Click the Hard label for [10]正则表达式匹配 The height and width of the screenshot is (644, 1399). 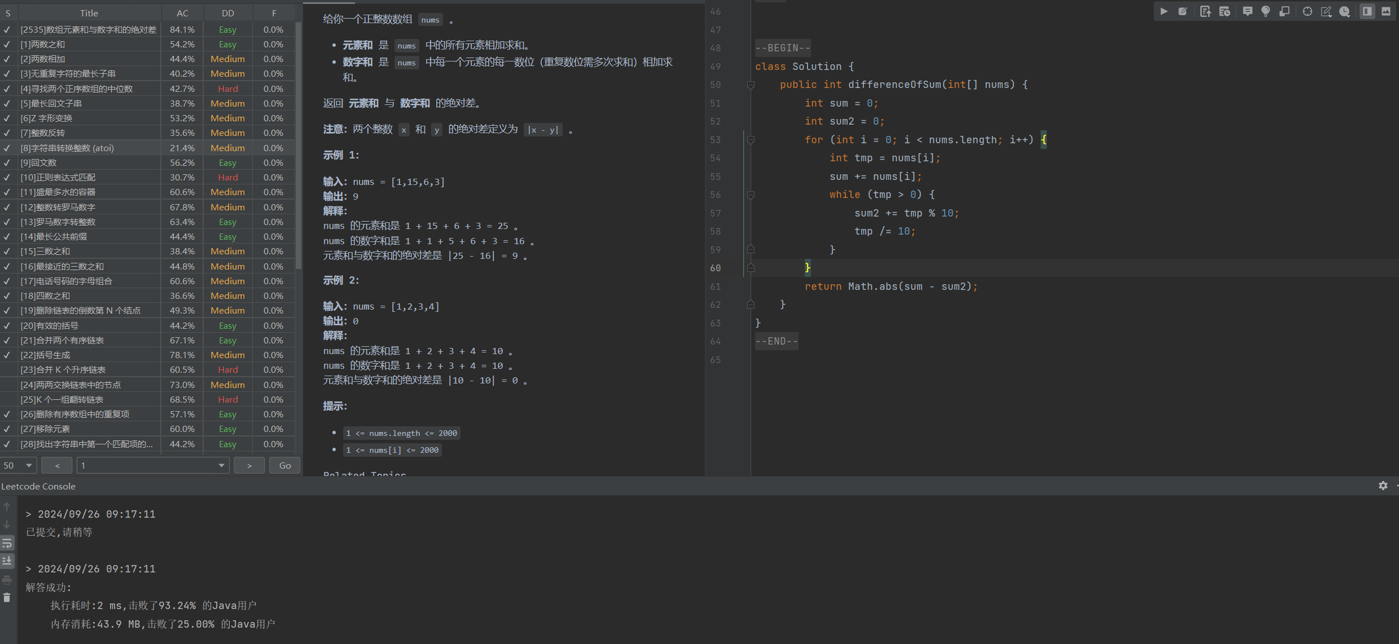pos(228,177)
